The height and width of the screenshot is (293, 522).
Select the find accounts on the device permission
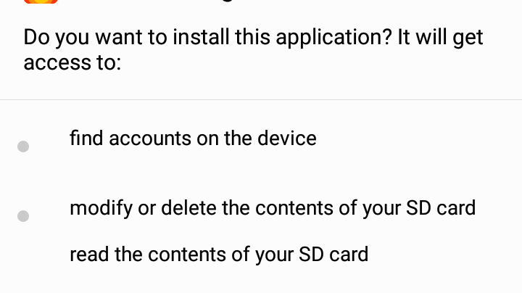point(193,139)
